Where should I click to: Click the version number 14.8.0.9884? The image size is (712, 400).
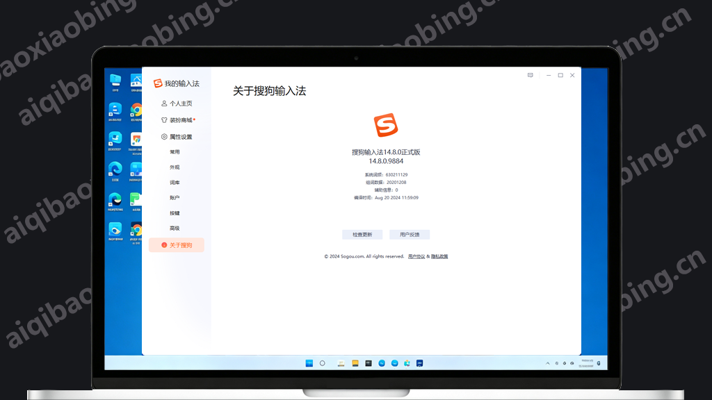[x=386, y=161]
